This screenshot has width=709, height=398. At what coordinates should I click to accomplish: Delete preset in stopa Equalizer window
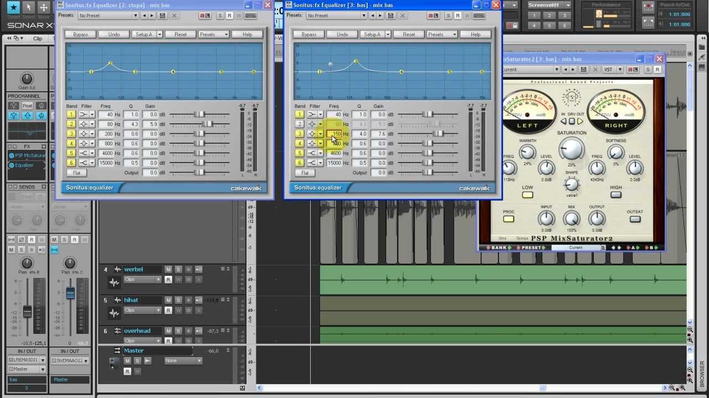173,15
